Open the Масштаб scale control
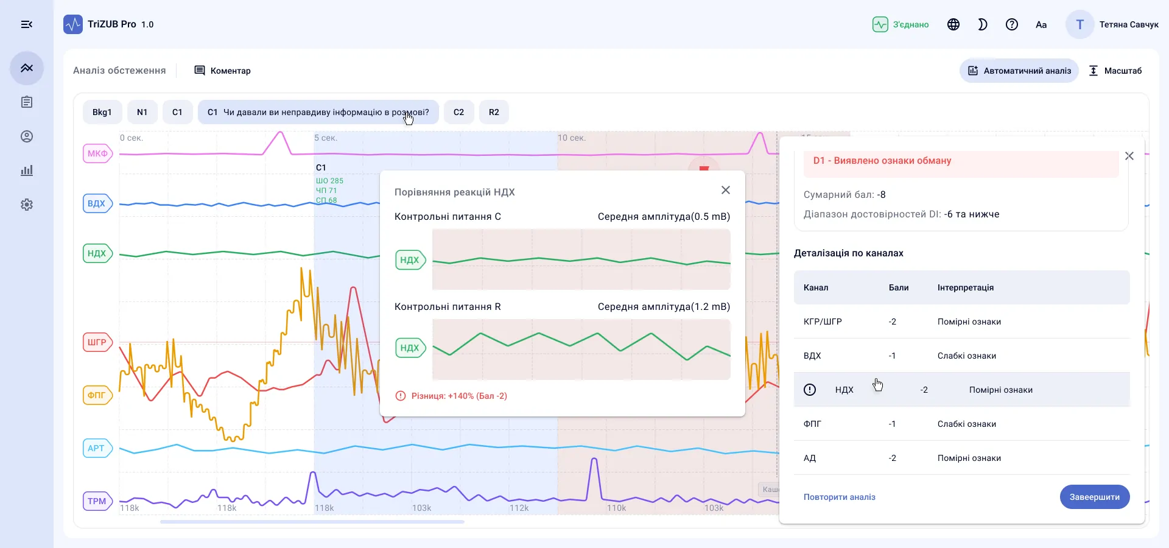 pyautogui.click(x=1115, y=71)
